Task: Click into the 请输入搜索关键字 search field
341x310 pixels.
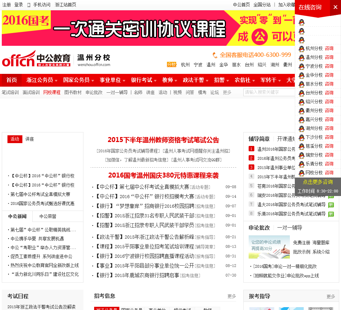Action: click(269, 92)
